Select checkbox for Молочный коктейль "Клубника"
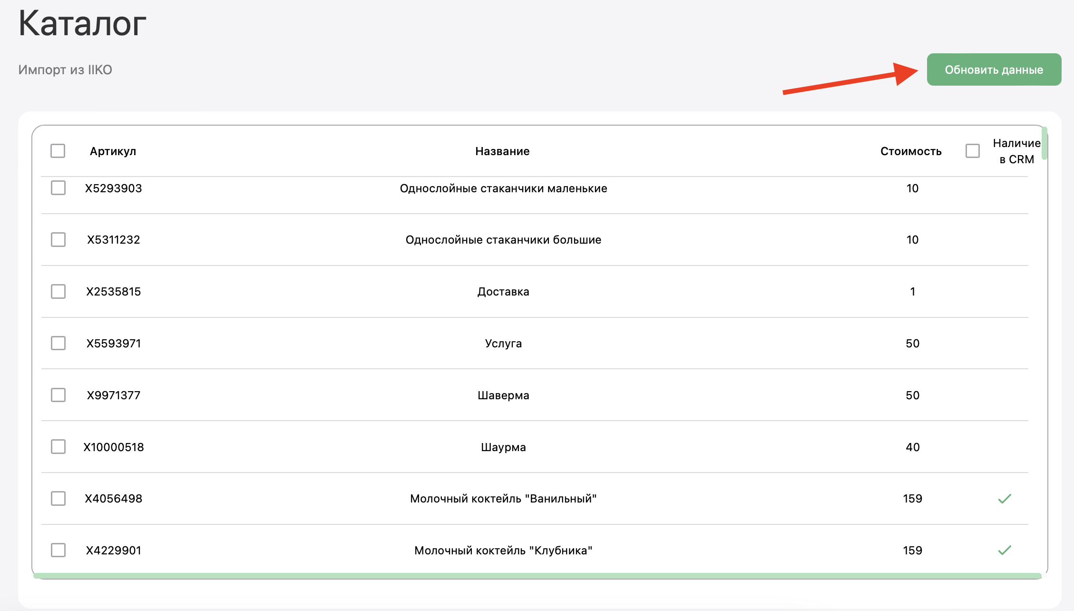 58,550
